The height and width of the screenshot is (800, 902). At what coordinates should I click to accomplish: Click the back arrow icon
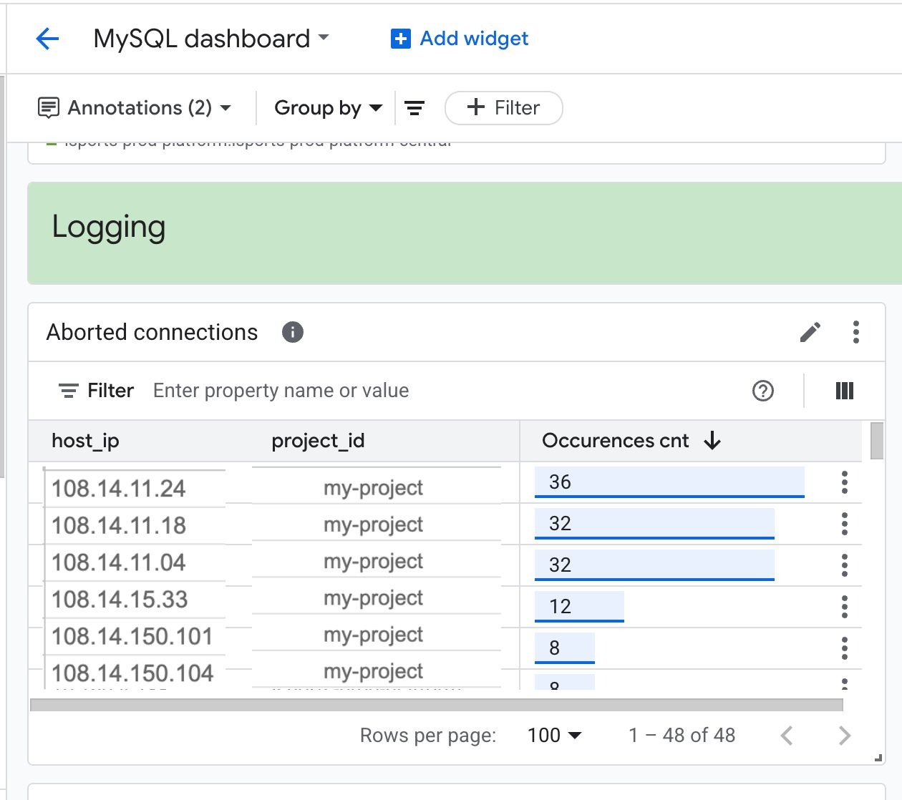pos(47,39)
